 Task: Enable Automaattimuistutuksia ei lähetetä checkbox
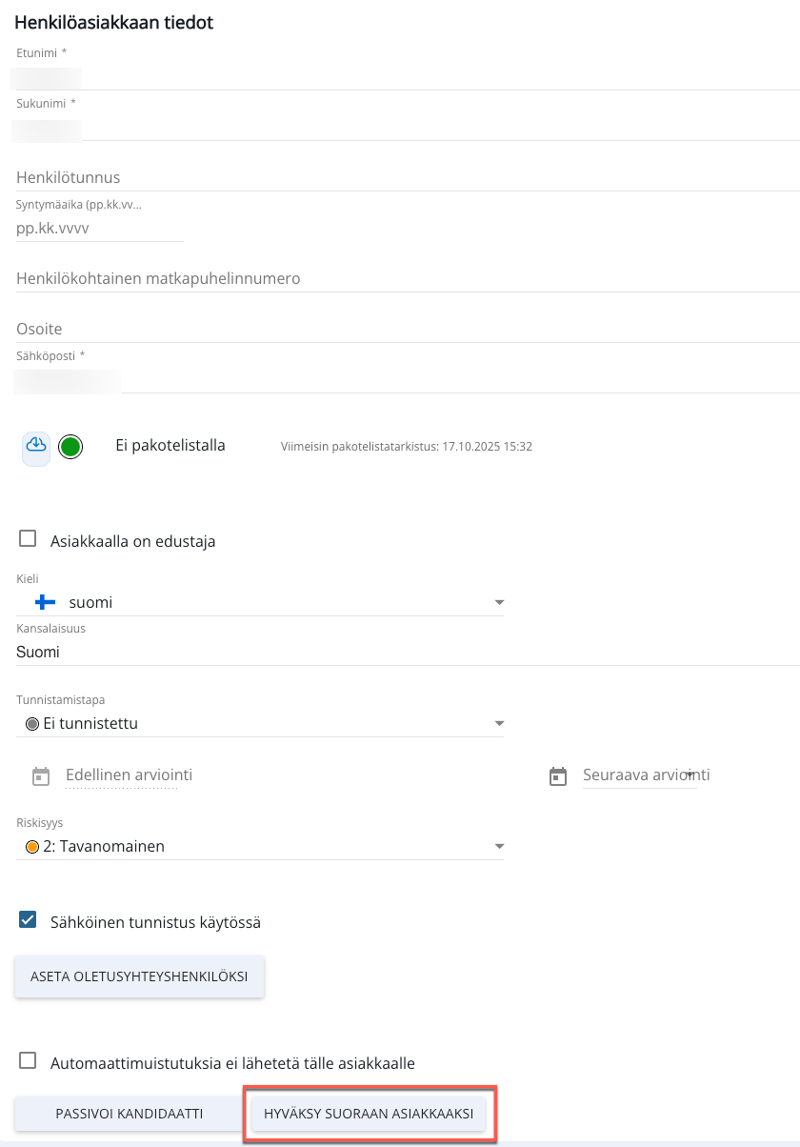[29, 1061]
